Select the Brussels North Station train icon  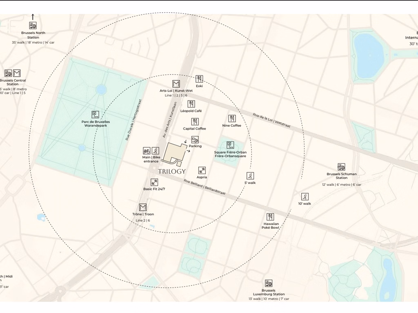(33, 26)
